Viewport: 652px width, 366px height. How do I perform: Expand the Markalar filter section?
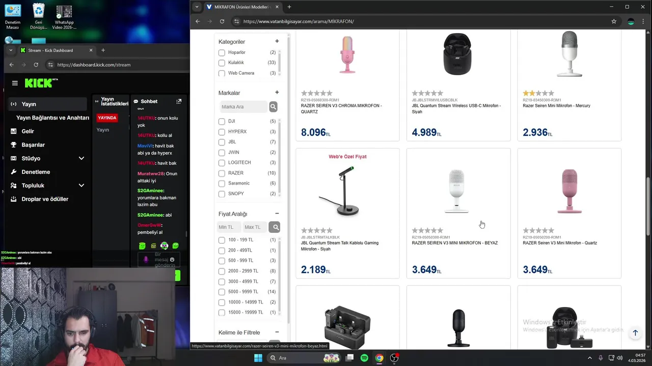[x=277, y=93]
